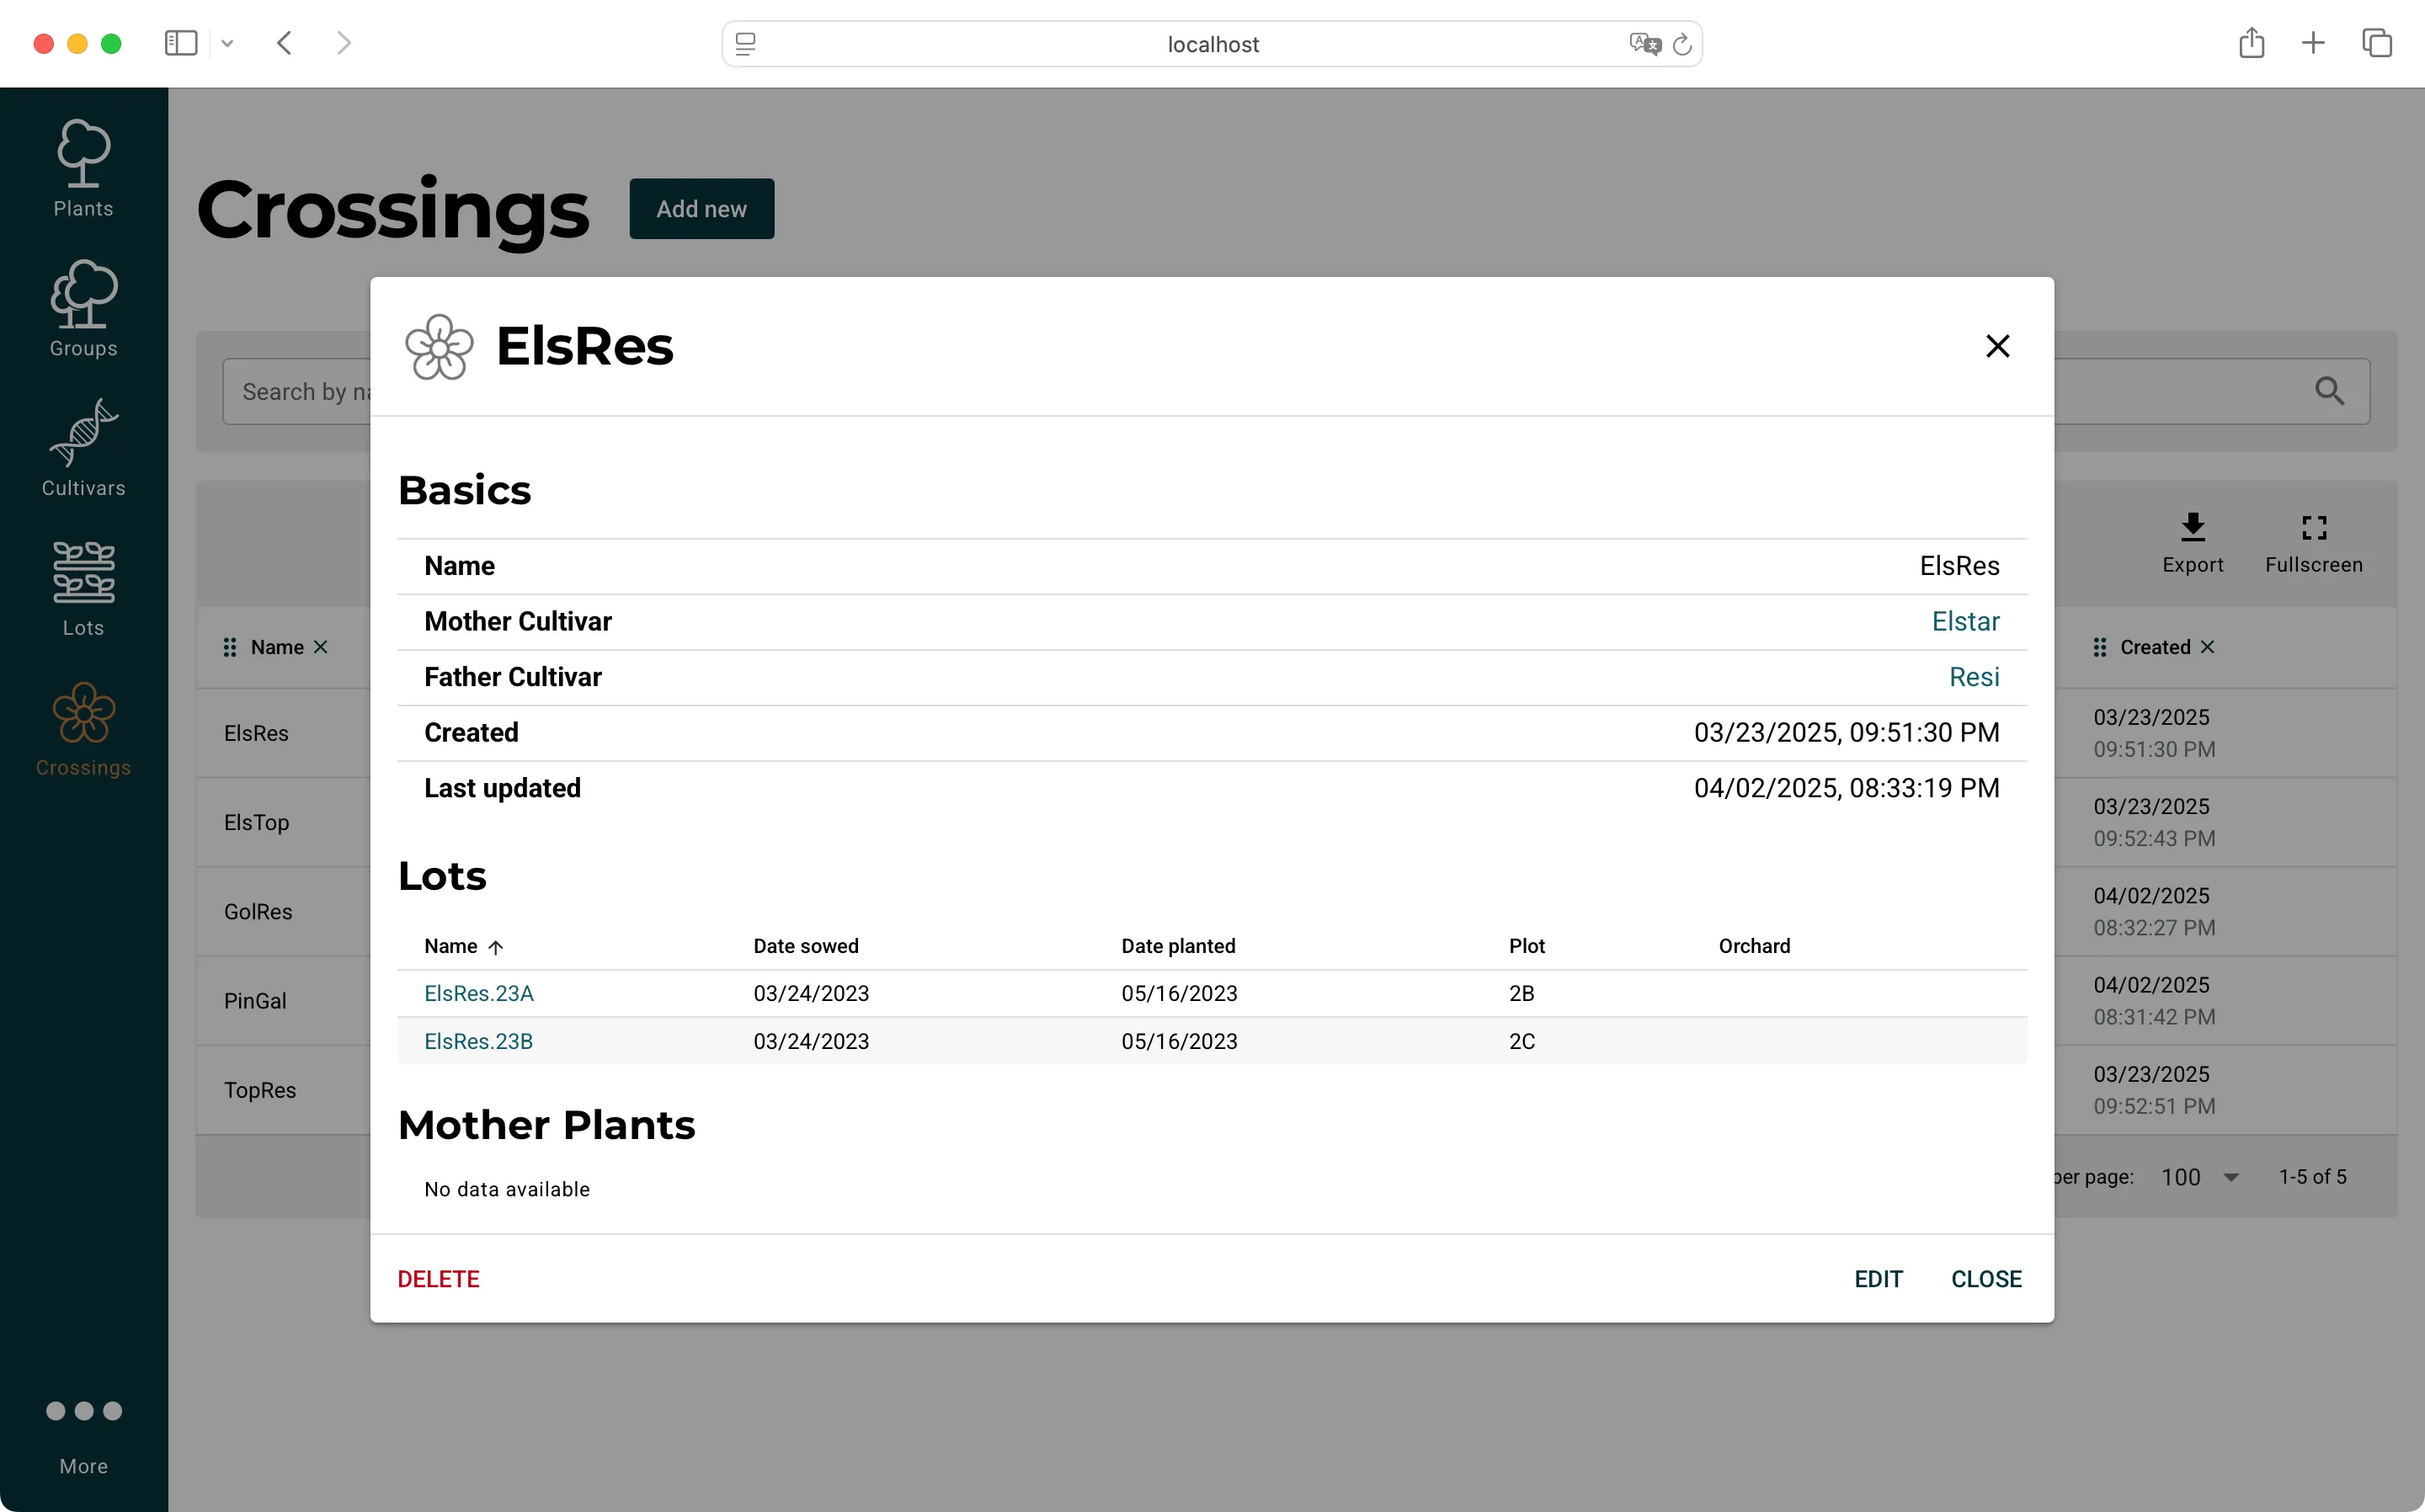Open the Groups section in the sidebar
This screenshot has height=1512, width=2425.
83,308
